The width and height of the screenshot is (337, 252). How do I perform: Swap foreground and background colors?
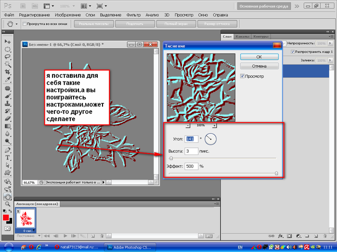coord(10,211)
